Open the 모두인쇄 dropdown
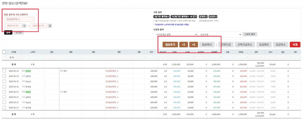The height and width of the screenshot is (121, 303). 219,34
